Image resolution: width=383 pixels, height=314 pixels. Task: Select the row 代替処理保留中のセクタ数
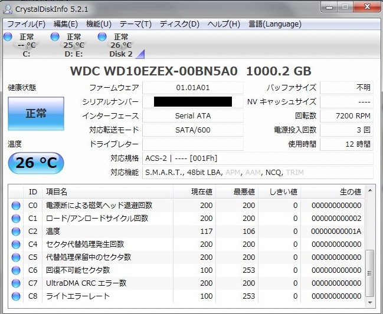[x=187, y=257]
